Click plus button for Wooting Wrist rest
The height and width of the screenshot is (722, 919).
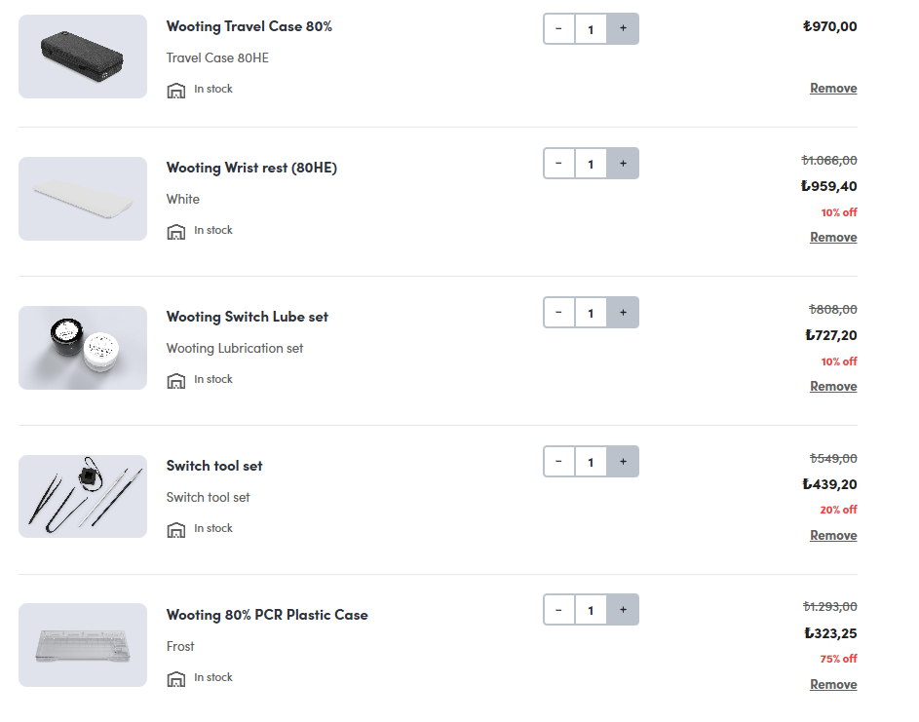(623, 164)
